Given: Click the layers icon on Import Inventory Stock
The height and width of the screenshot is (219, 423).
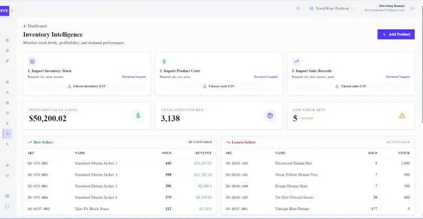Looking at the screenshot, I should click(x=32, y=61).
